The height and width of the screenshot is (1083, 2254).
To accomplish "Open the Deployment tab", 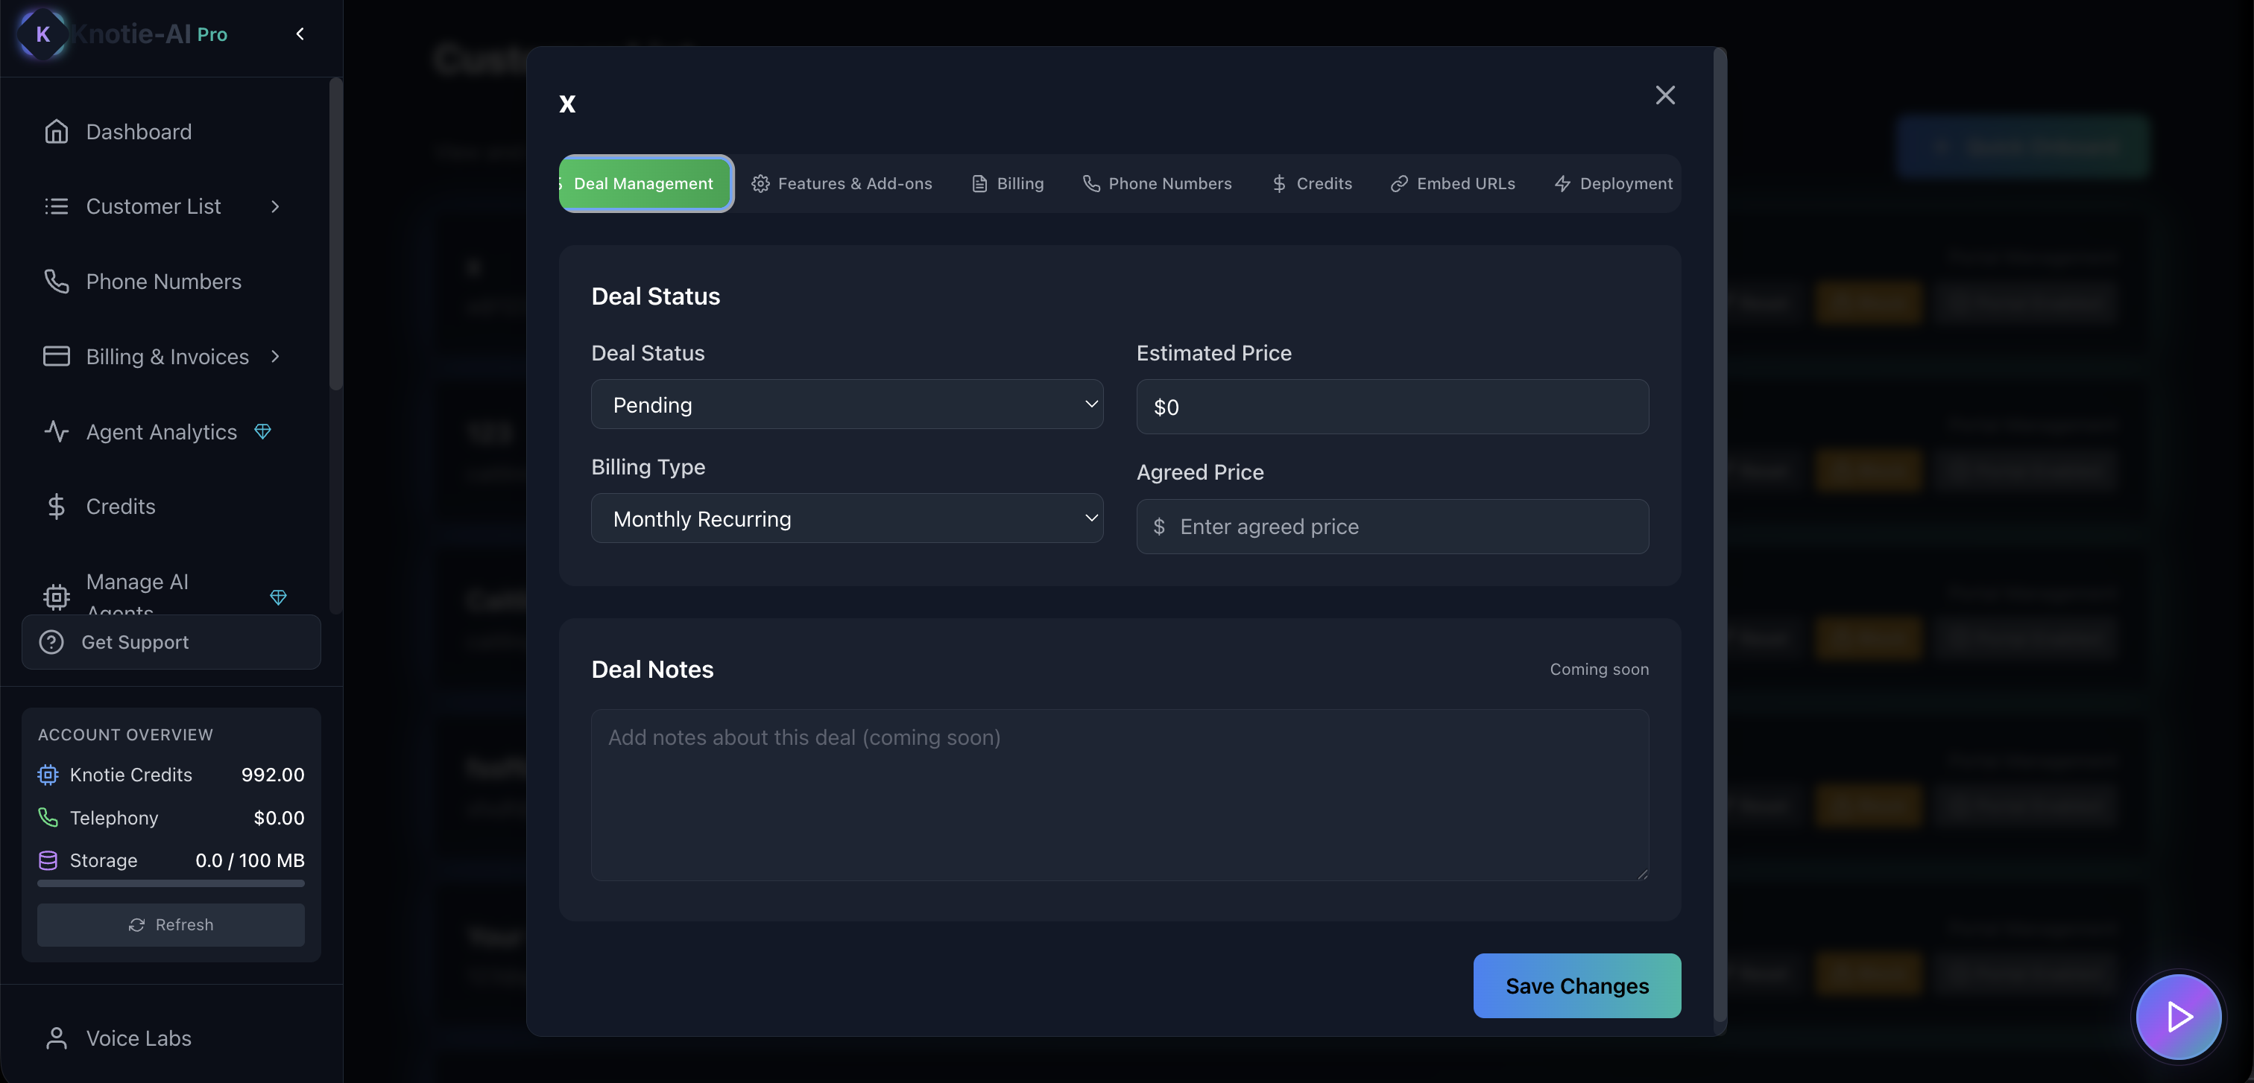I will tap(1613, 183).
